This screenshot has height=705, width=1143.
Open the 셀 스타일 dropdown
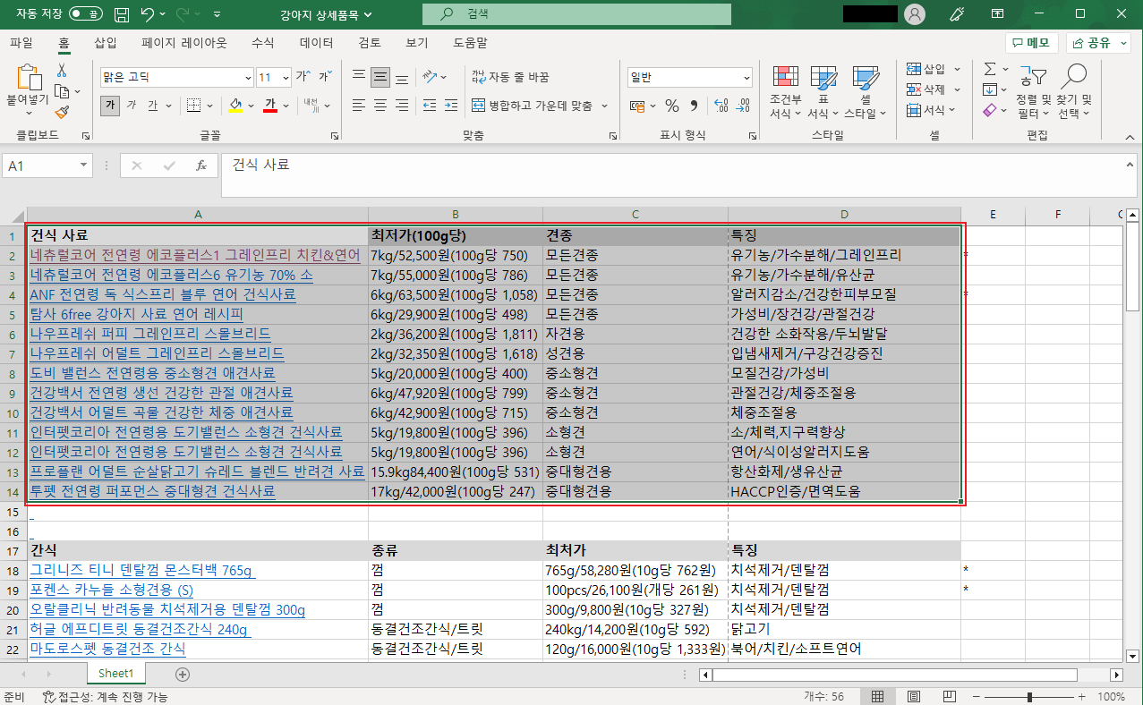tap(866, 91)
